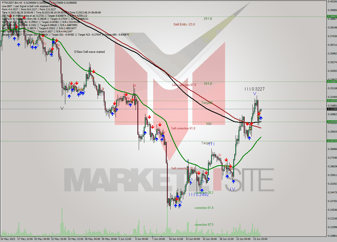
Task: Click the 0.29503 price axis value
Action: pos(332,132)
